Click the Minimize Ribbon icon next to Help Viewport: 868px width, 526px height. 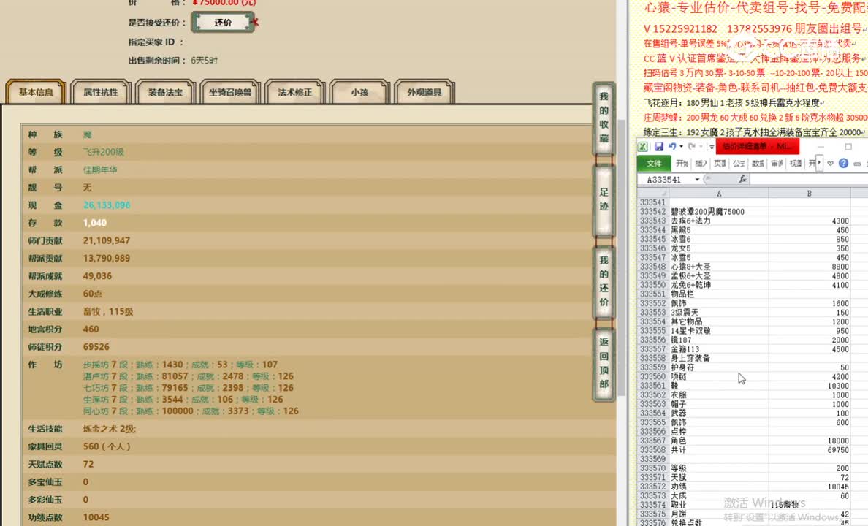coord(857,163)
